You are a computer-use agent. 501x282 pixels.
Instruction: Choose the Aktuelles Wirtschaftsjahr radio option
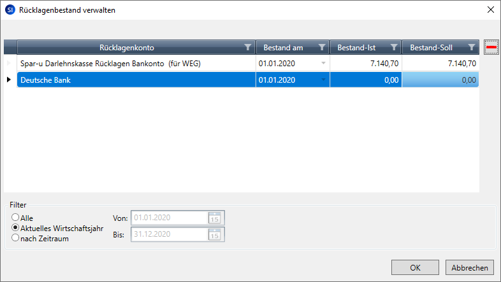(16, 228)
